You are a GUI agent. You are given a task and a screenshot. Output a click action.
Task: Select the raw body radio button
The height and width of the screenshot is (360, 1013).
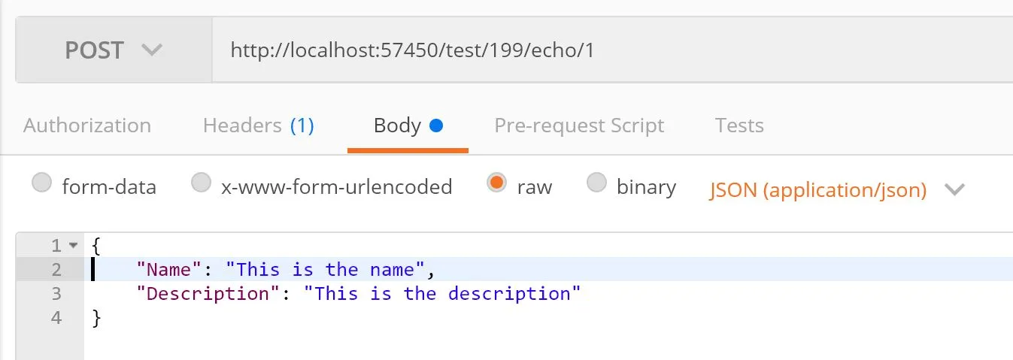[496, 183]
